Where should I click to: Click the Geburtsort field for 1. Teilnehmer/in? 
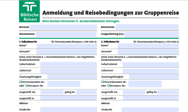[x=68, y=71]
